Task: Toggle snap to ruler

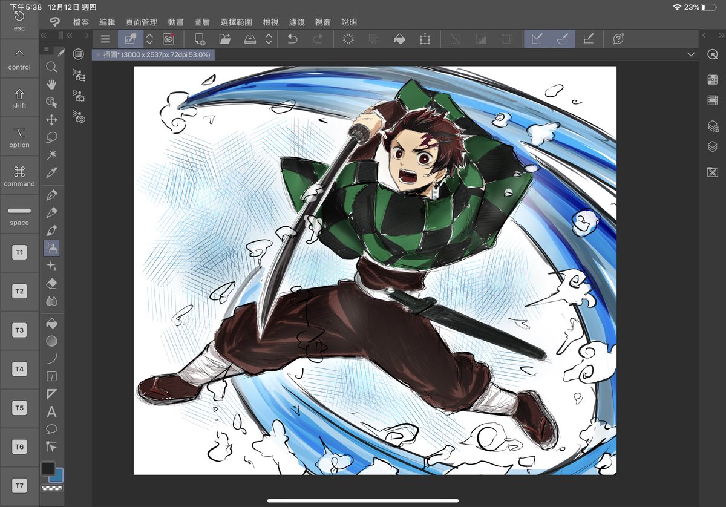Action: pos(537,39)
